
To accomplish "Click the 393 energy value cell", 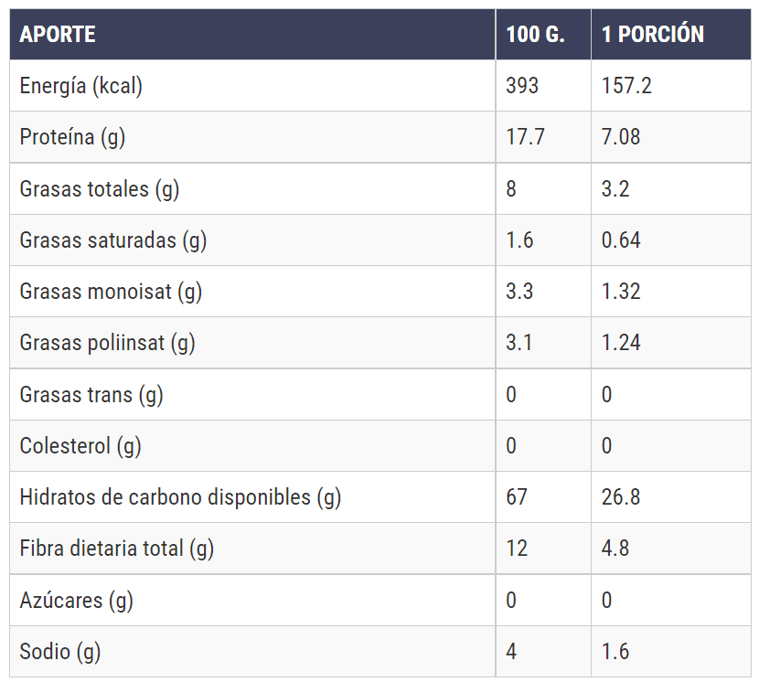I will tap(522, 86).
